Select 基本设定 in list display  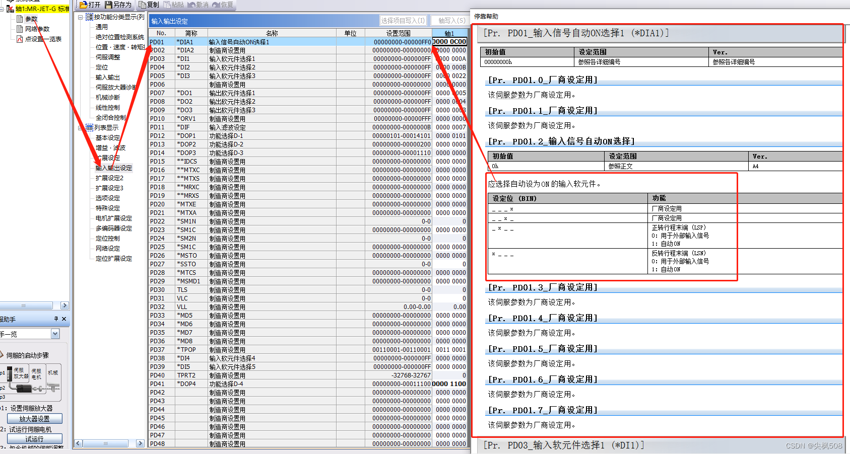(x=108, y=137)
